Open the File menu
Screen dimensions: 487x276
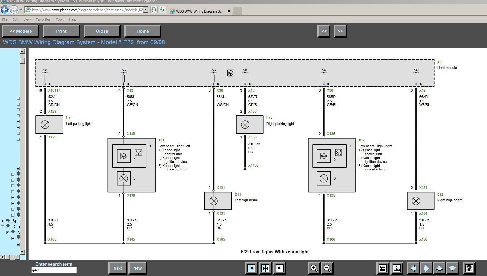pos(5,19)
